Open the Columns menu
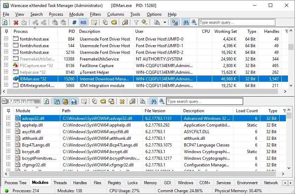 coord(116,14)
